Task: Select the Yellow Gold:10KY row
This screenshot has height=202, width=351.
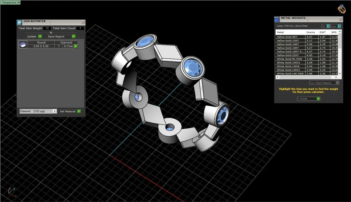Action: click(307, 40)
